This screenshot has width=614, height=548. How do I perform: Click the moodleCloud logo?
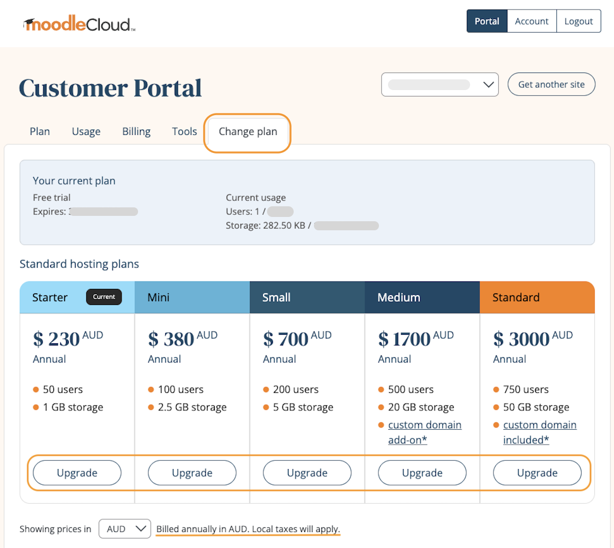77,22
